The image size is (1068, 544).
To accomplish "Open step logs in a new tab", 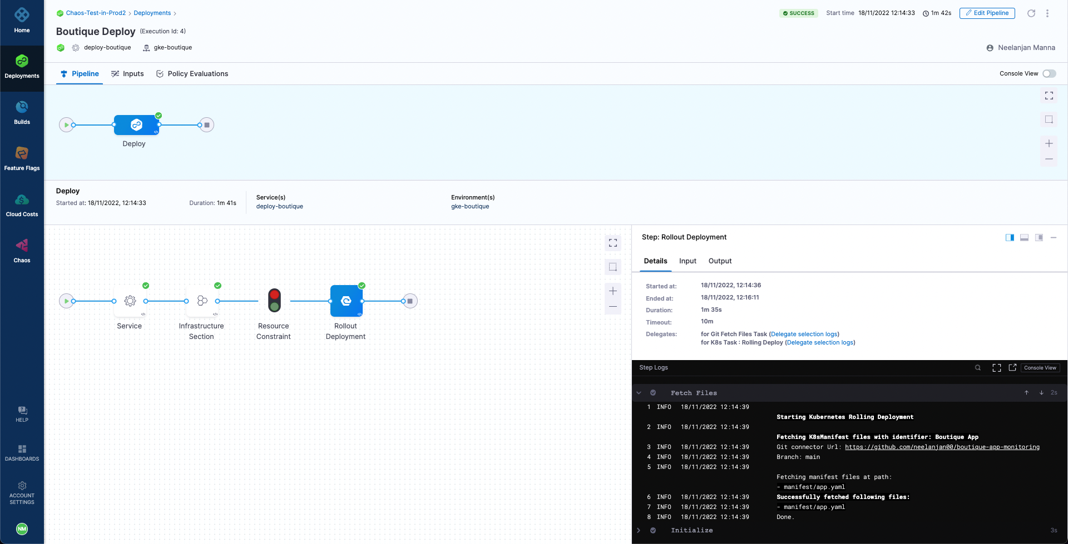I will pyautogui.click(x=1012, y=367).
